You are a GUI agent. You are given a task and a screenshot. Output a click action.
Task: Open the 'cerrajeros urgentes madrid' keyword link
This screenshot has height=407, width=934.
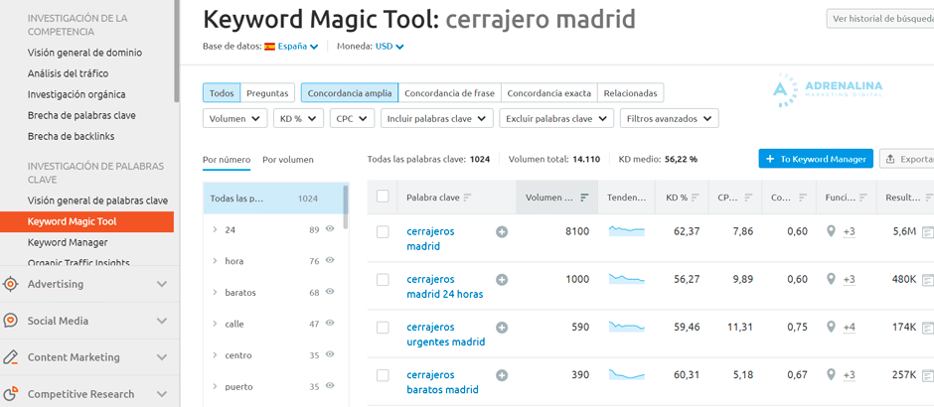click(445, 335)
